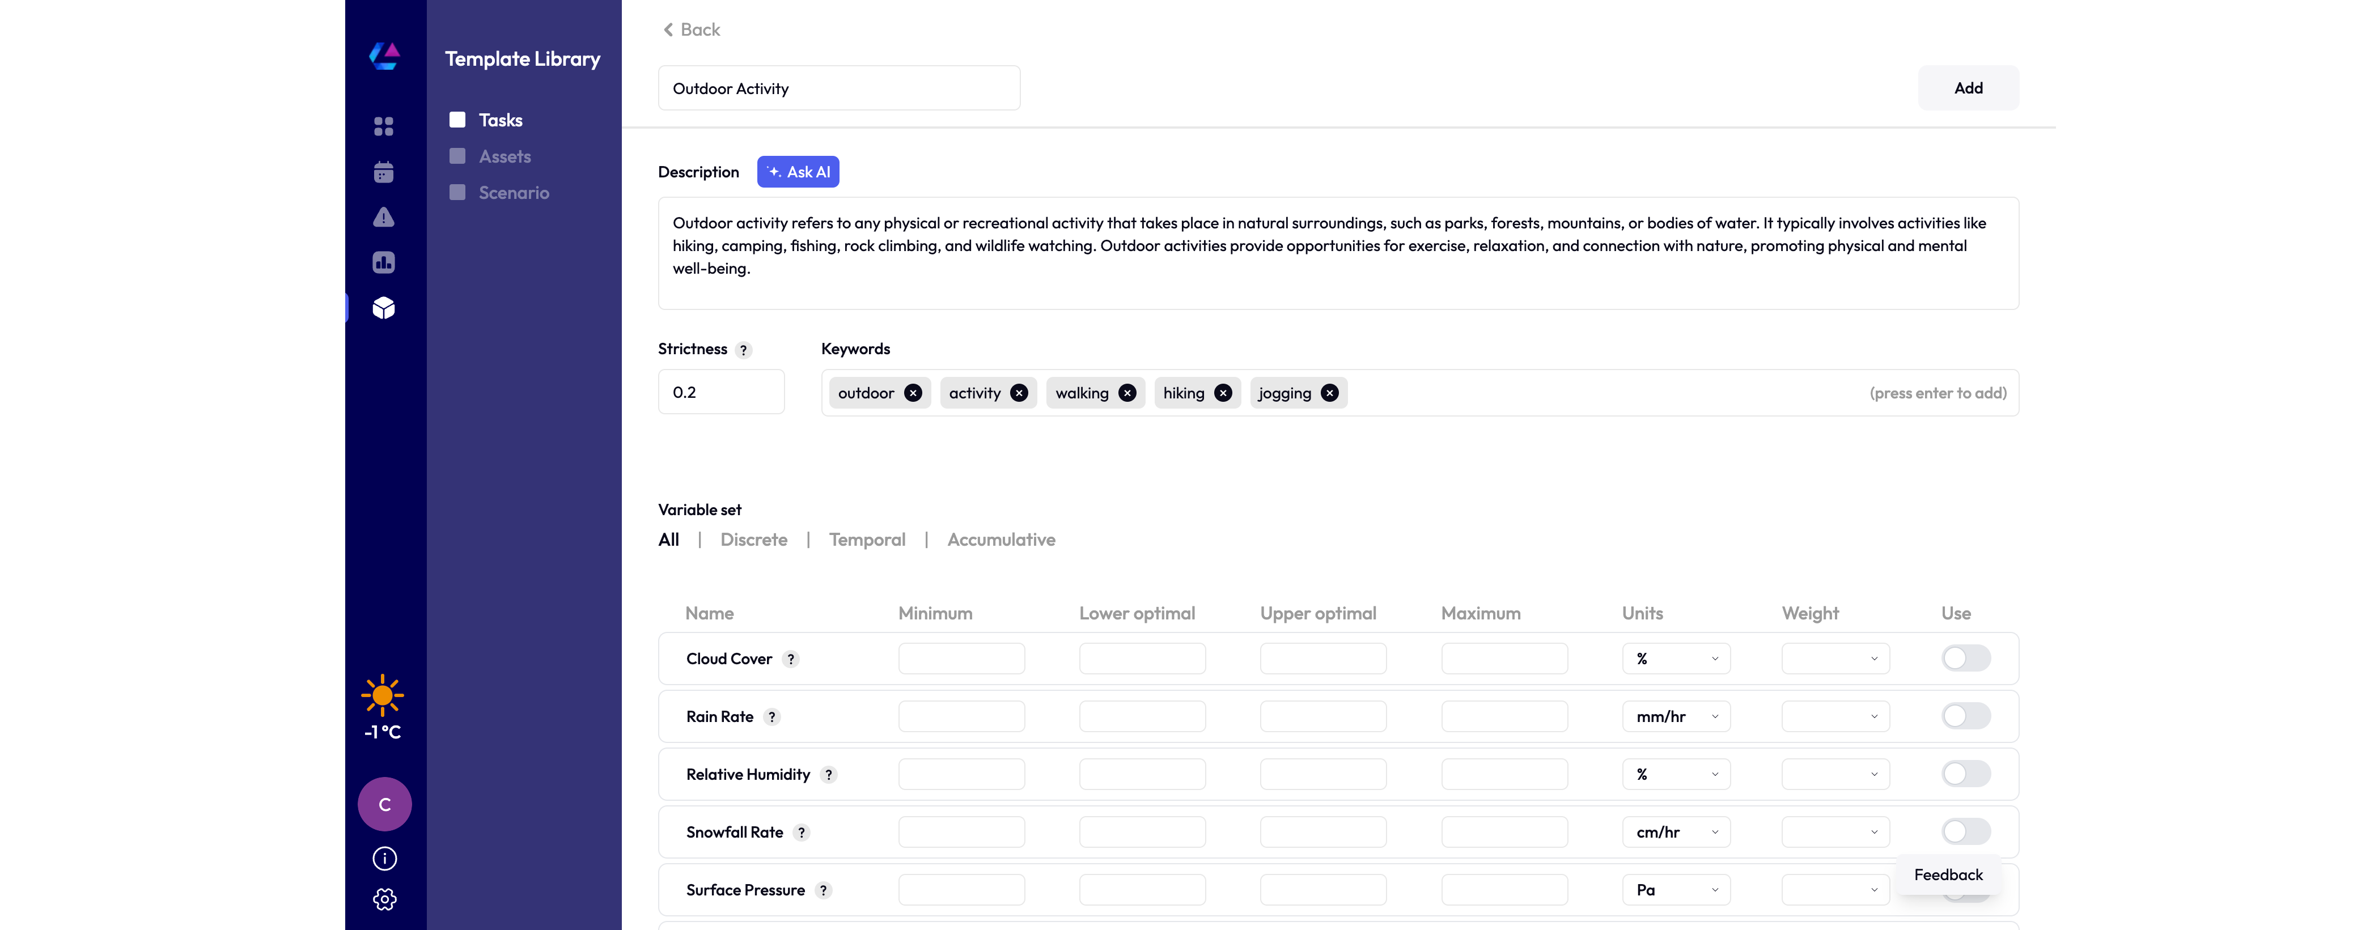Screen dimensions: 2374x930
Task: Click the Ask AI button
Action: pyautogui.click(x=797, y=172)
